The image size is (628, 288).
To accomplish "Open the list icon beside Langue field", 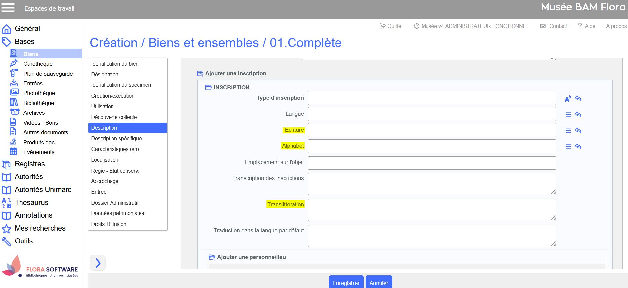I will coord(568,115).
